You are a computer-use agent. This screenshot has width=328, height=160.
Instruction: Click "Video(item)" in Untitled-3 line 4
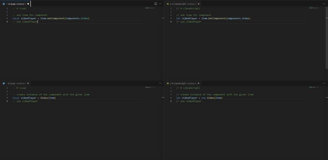click(48, 98)
